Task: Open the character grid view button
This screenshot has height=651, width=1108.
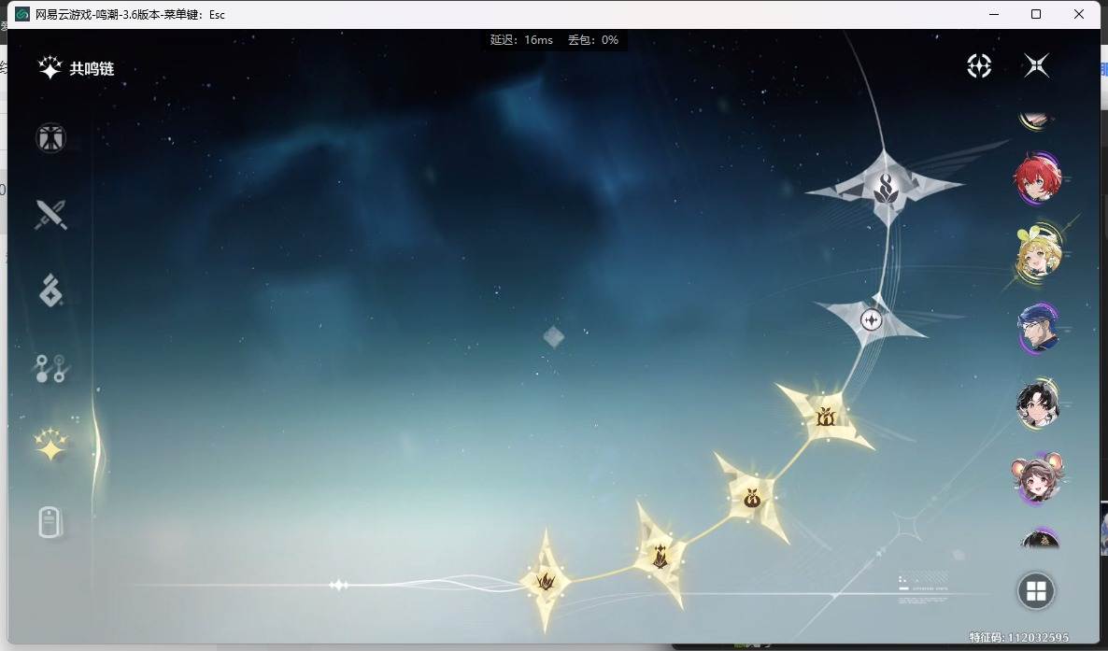Action: [x=1036, y=591]
